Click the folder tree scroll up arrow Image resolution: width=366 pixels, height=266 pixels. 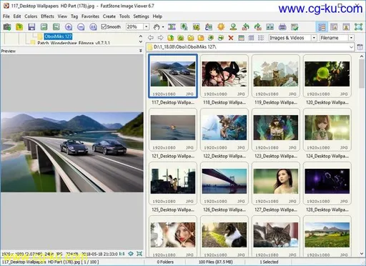[141, 36]
